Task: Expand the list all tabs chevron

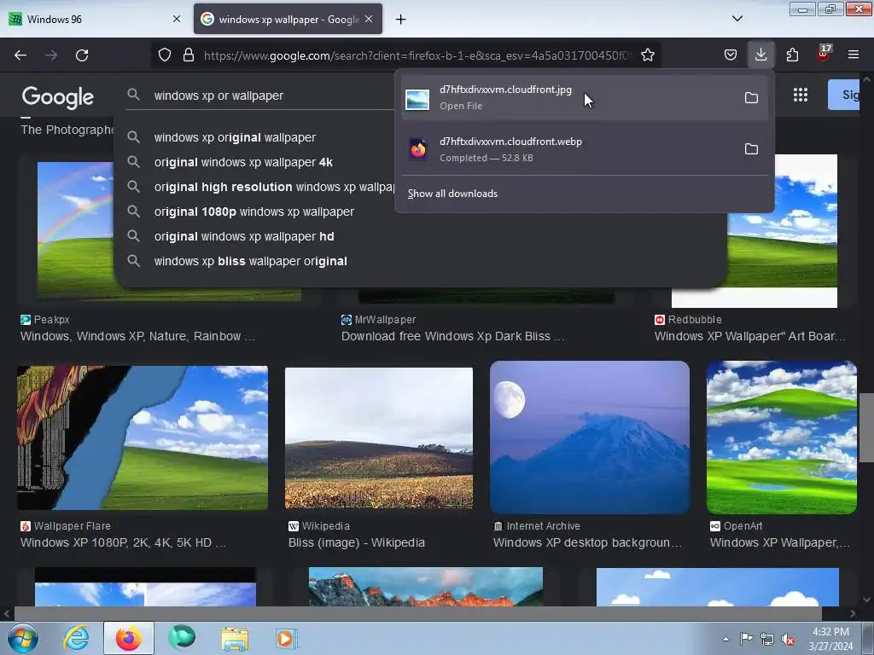Action: coord(737,19)
